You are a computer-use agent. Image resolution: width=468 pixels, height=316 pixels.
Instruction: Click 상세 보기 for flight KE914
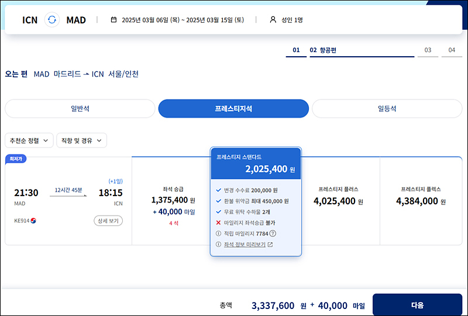[x=108, y=221]
